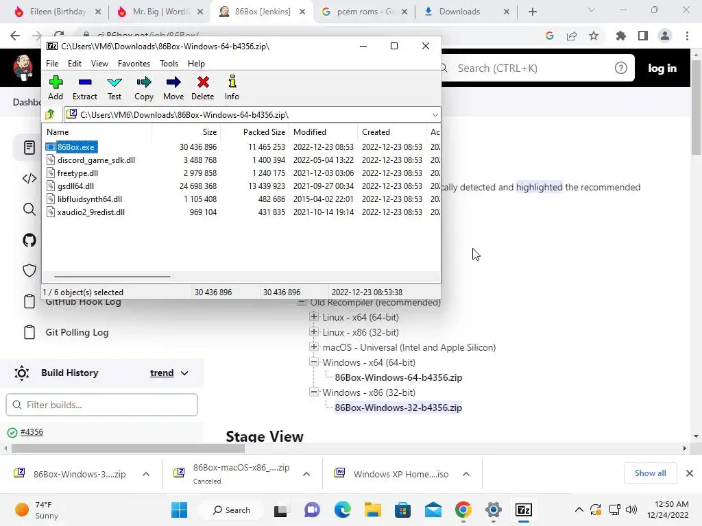Click the Test toolbar icon
The height and width of the screenshot is (526, 702).
pyautogui.click(x=114, y=88)
